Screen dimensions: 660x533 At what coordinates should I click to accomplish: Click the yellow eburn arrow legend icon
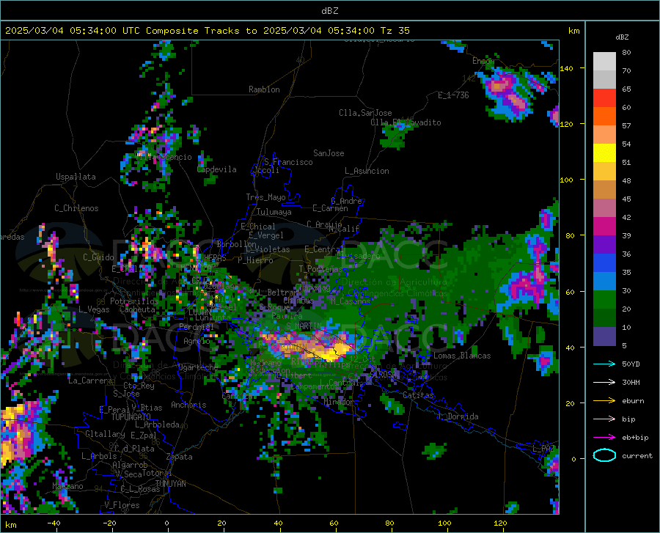pyautogui.click(x=604, y=400)
